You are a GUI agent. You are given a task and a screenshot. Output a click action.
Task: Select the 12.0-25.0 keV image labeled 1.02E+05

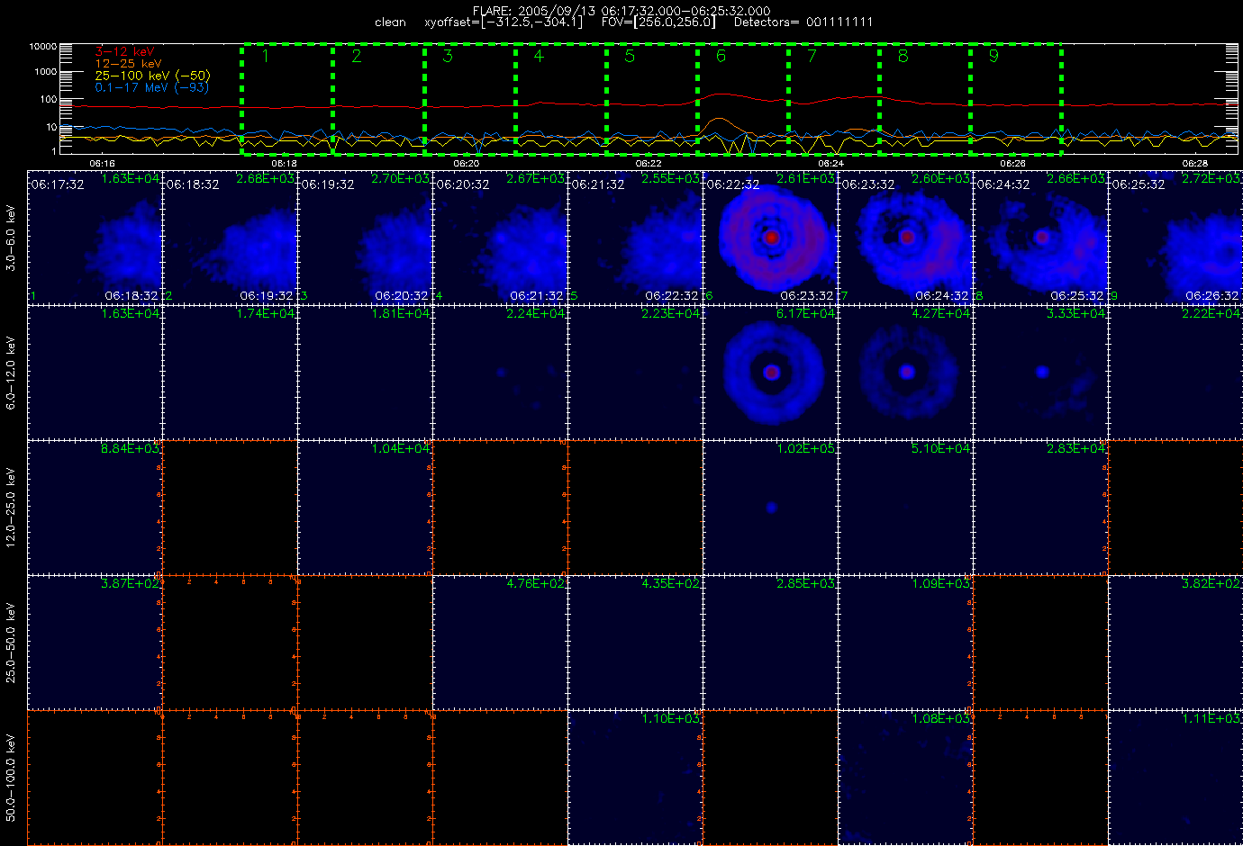771,507
